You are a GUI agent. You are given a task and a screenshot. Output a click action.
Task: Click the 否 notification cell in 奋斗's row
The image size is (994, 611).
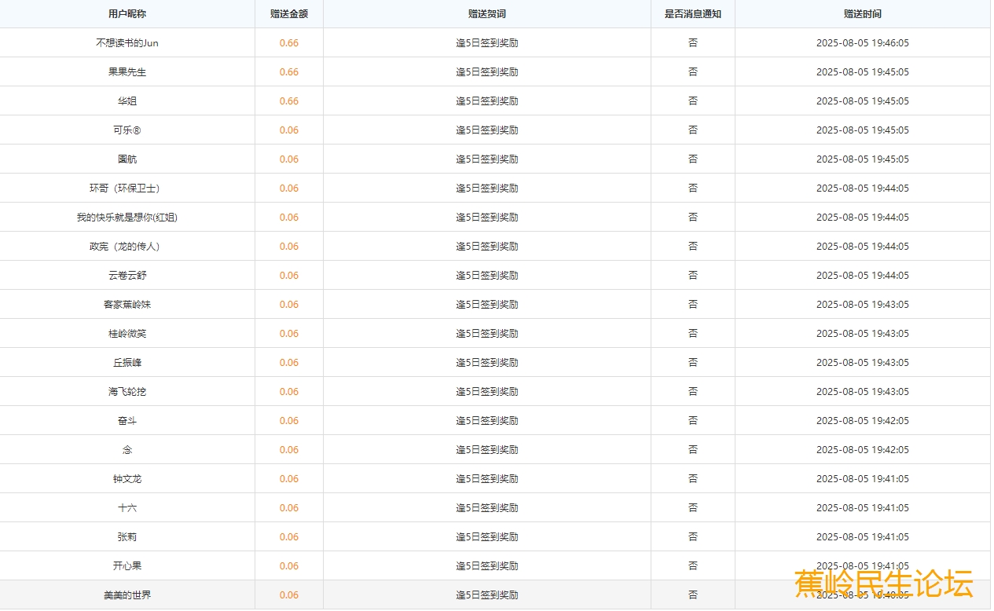coord(692,421)
